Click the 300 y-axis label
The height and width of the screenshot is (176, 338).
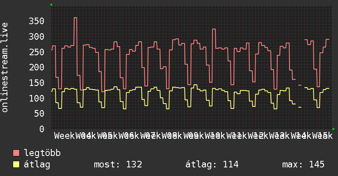(x=37, y=36)
